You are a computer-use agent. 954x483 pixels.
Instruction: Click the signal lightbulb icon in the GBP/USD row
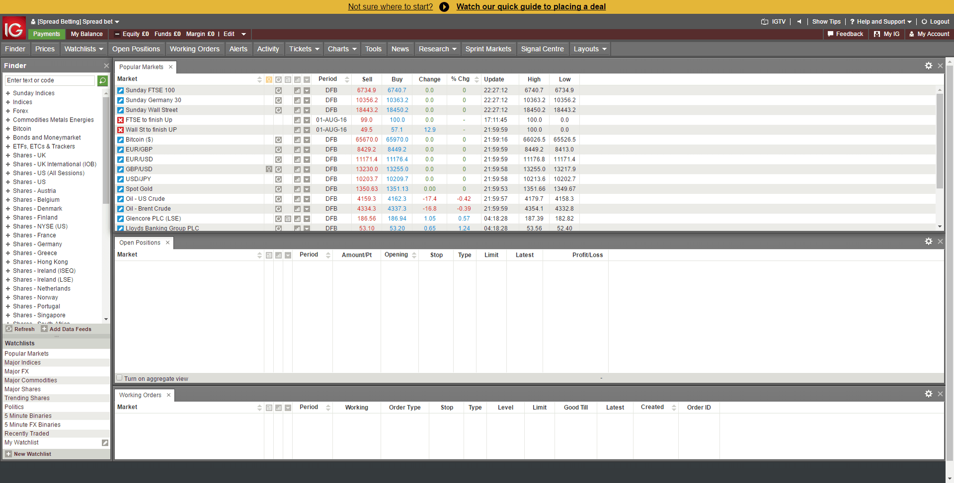[269, 169]
